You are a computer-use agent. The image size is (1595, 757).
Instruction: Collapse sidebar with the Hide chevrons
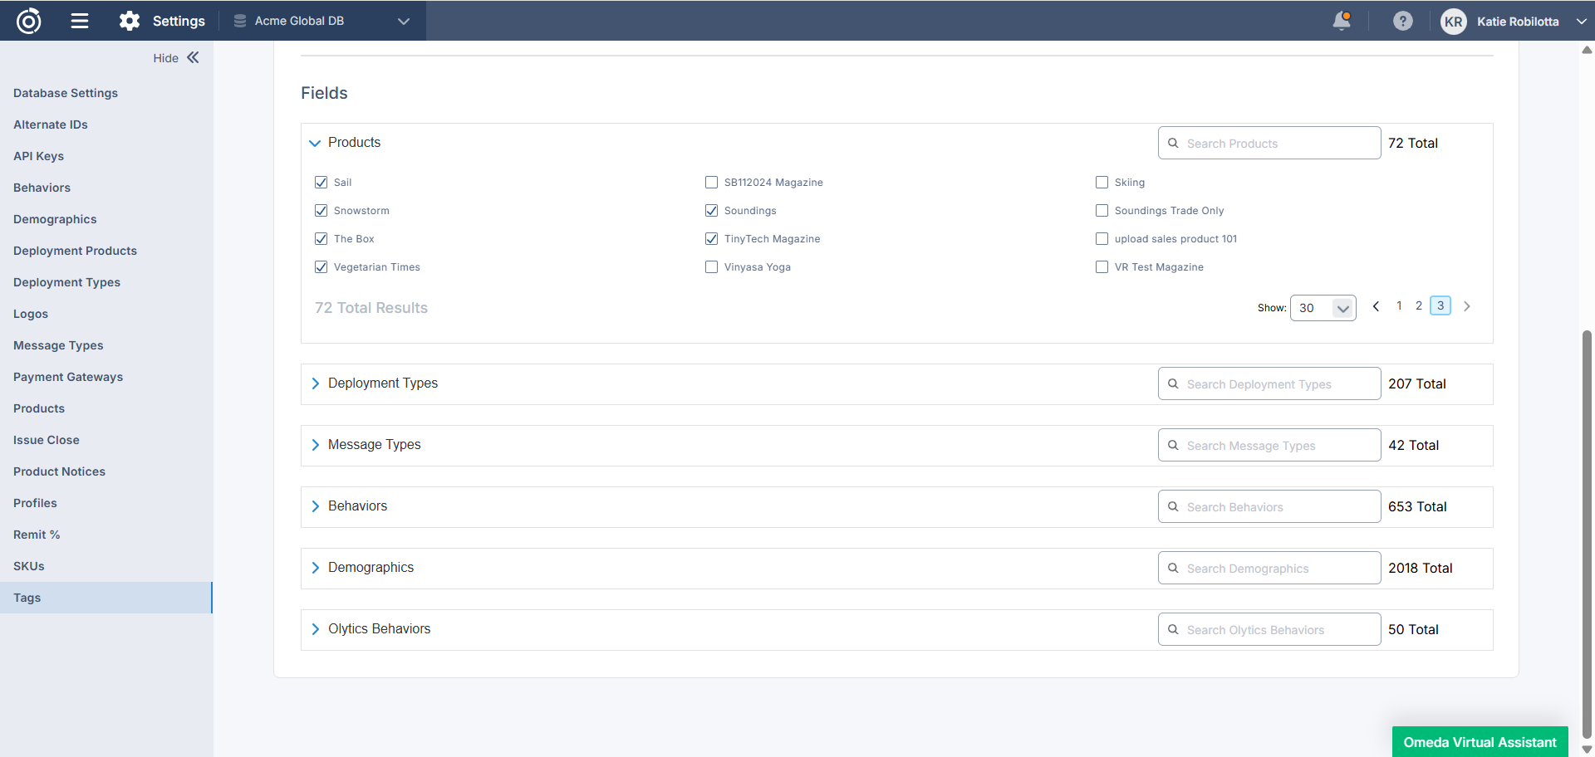(x=193, y=57)
